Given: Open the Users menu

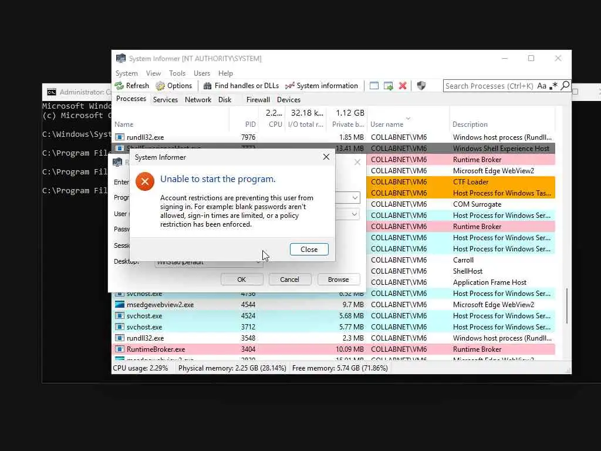Looking at the screenshot, I should 202,73.
